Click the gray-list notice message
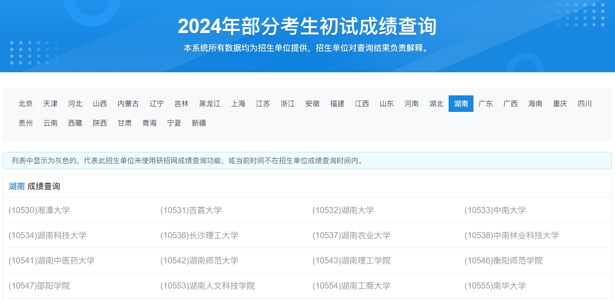The image size is (615, 301). tap(307, 161)
